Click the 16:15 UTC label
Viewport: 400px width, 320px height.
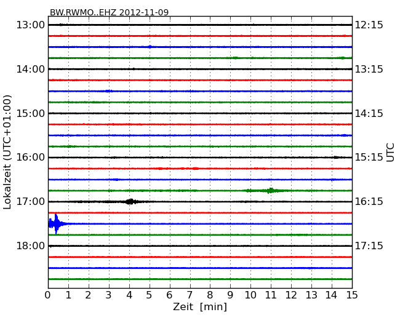[369, 202]
